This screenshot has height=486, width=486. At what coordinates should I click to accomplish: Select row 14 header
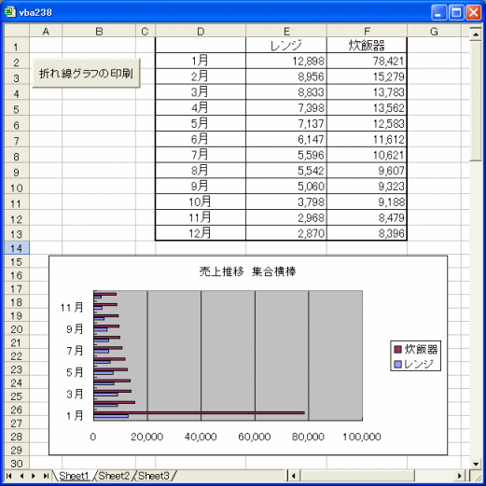(x=17, y=248)
